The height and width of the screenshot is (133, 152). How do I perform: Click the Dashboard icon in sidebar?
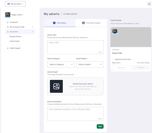pyautogui.click(x=8, y=22)
